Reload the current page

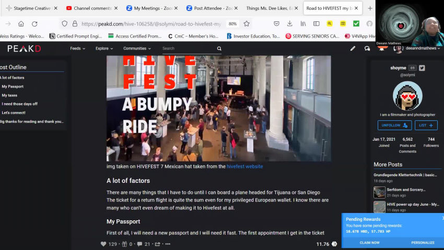pos(34,24)
